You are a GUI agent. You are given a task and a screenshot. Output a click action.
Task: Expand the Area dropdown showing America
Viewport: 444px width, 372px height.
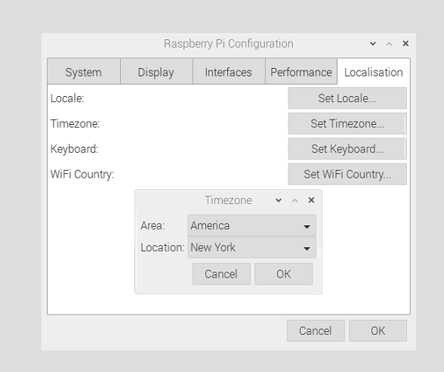coord(251,225)
